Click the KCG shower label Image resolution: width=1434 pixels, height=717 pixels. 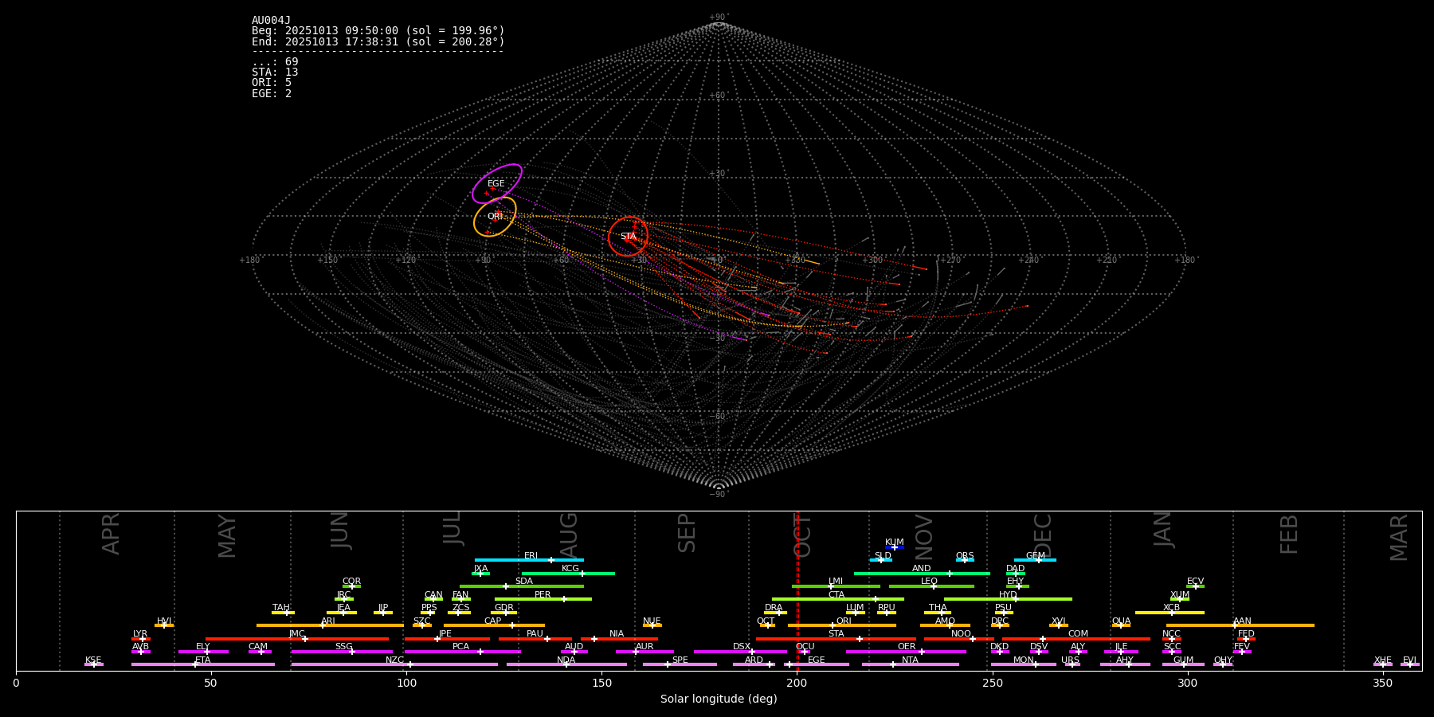click(570, 569)
